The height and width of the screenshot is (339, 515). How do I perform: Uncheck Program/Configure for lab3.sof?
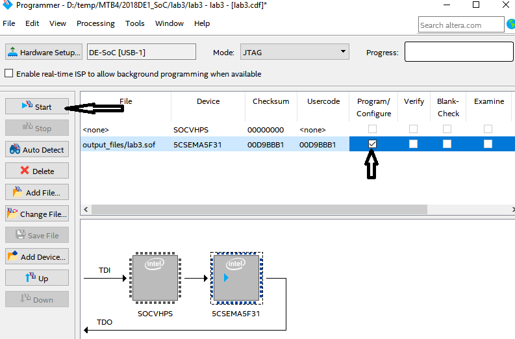point(372,144)
